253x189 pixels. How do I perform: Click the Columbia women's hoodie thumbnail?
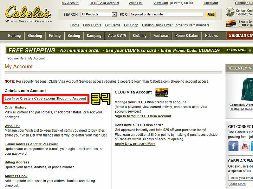[247, 89]
